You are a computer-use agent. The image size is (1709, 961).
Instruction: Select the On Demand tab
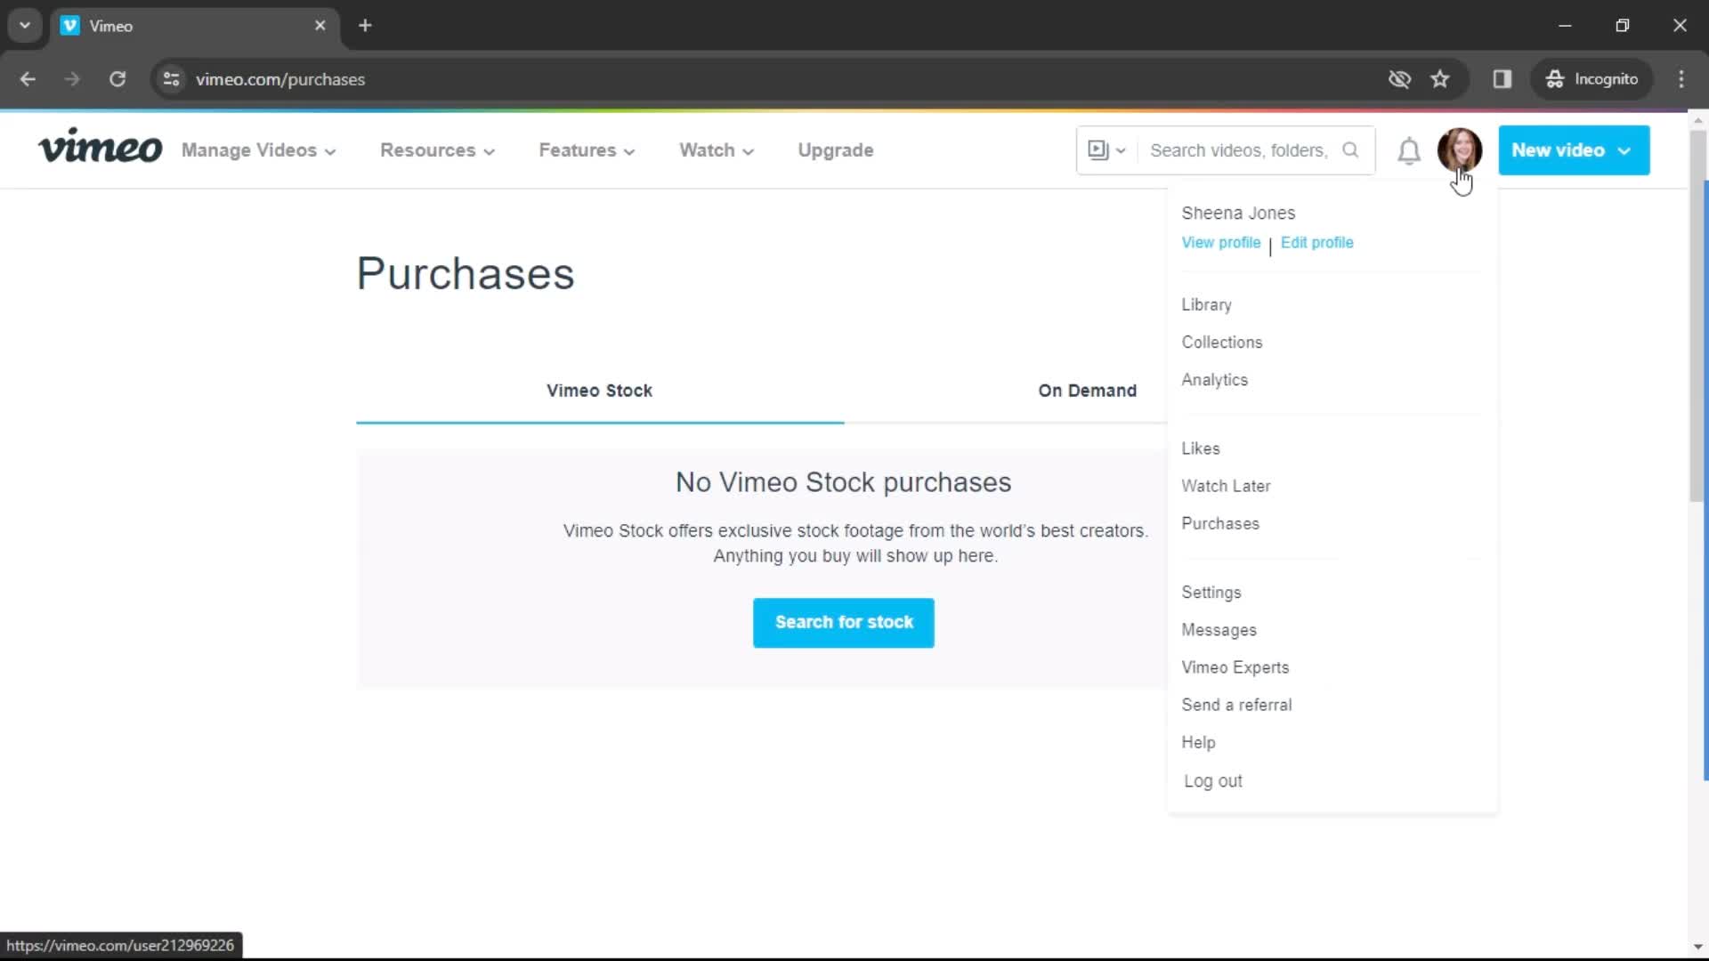pos(1087,391)
